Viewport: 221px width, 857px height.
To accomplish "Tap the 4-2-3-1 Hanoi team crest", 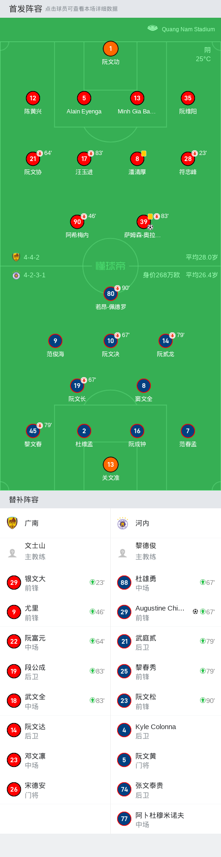I will [x=16, y=275].
